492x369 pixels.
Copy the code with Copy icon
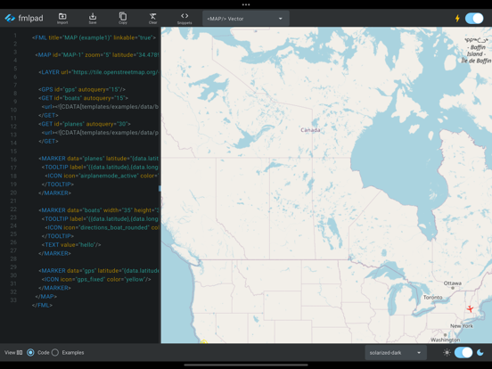(x=123, y=18)
